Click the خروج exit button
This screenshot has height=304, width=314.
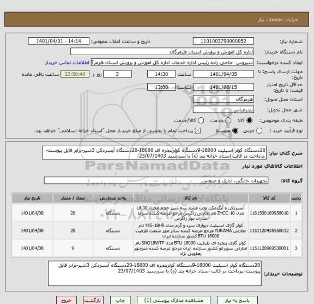(67, 300)
